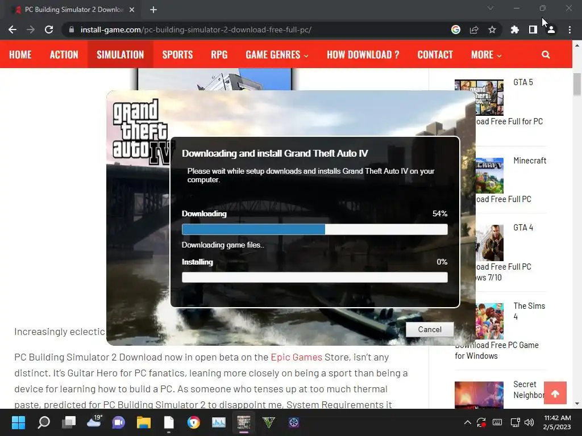This screenshot has width=582, height=436.
Task: Open the Windows Start menu
Action: click(x=18, y=422)
